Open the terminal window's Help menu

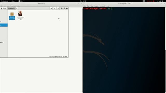(x=107, y=6)
